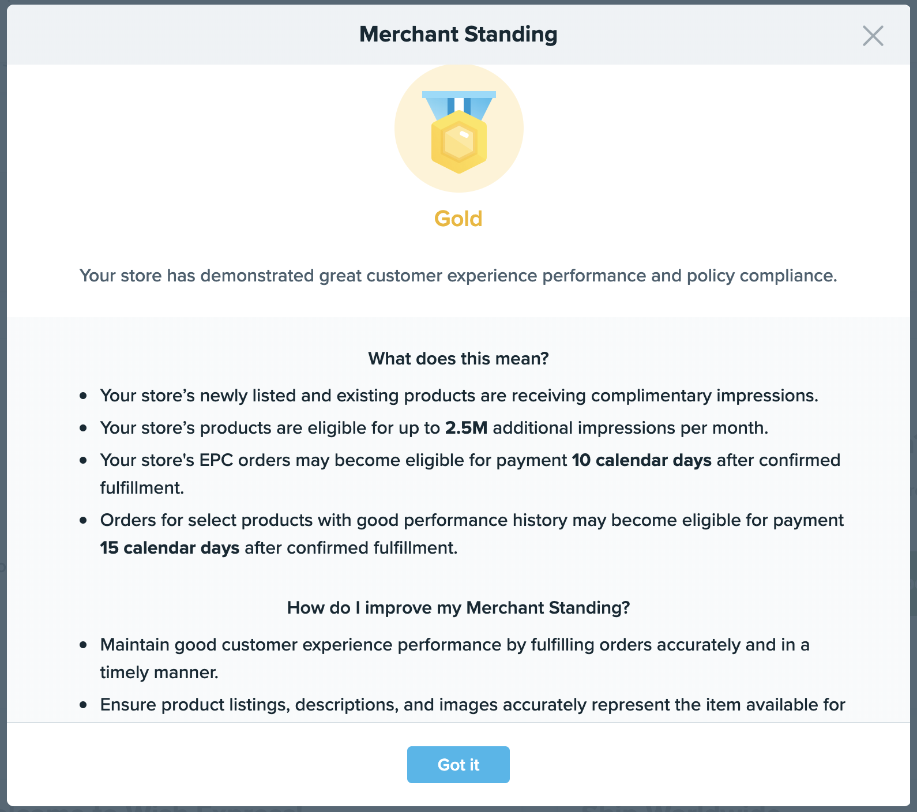Image resolution: width=917 pixels, height=812 pixels.
Task: Click the gold medal hexagon icon
Action: (x=459, y=142)
